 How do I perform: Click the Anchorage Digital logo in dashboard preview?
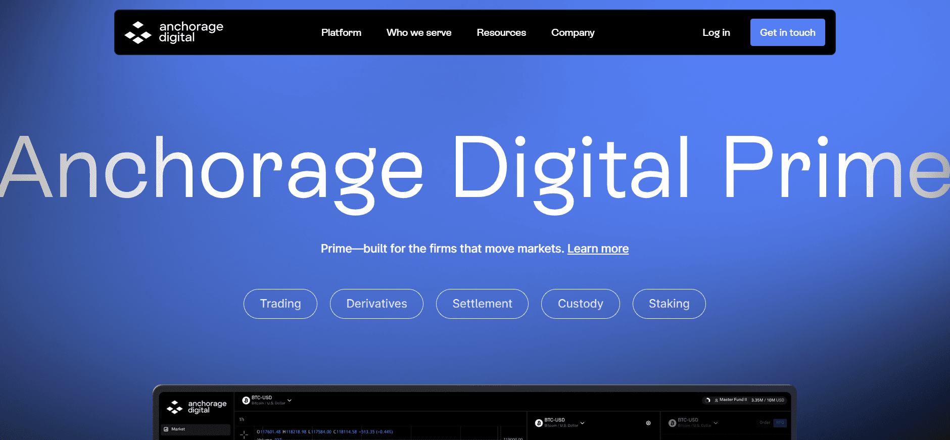[197, 407]
